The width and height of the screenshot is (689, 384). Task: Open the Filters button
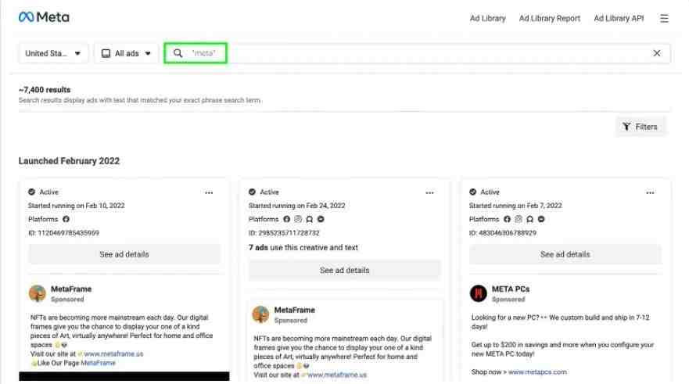coord(641,127)
